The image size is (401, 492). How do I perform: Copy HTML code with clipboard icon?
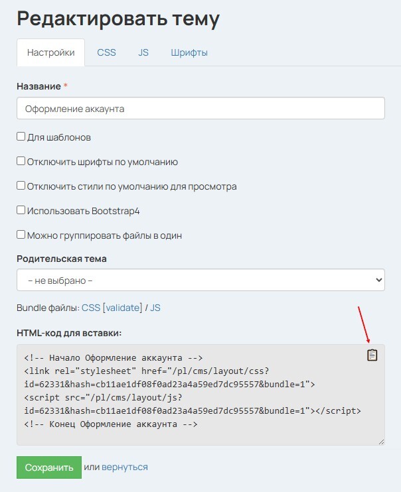pyautogui.click(x=372, y=355)
